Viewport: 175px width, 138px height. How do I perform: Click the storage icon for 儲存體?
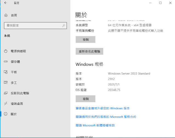click(6, 61)
